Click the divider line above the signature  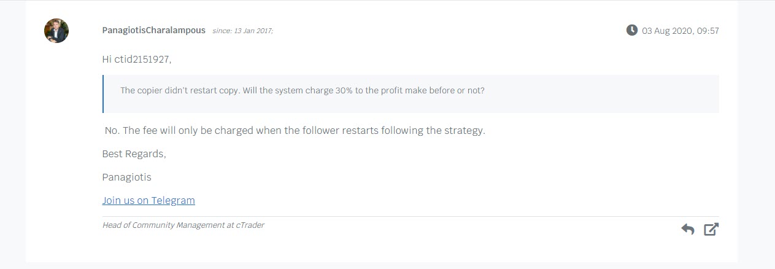[x=411, y=216]
